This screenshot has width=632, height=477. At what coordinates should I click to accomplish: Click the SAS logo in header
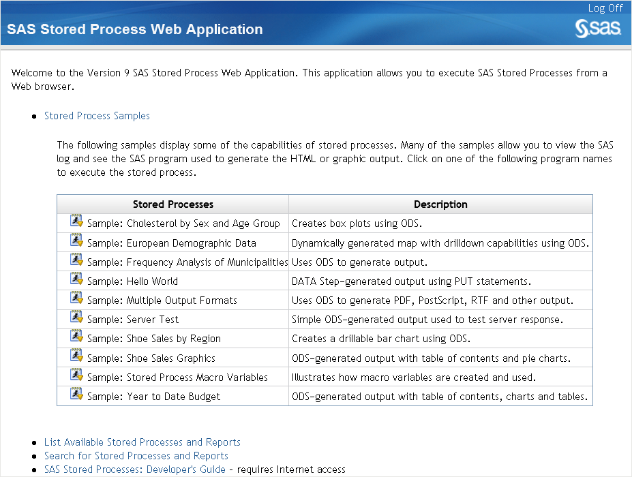(x=598, y=29)
